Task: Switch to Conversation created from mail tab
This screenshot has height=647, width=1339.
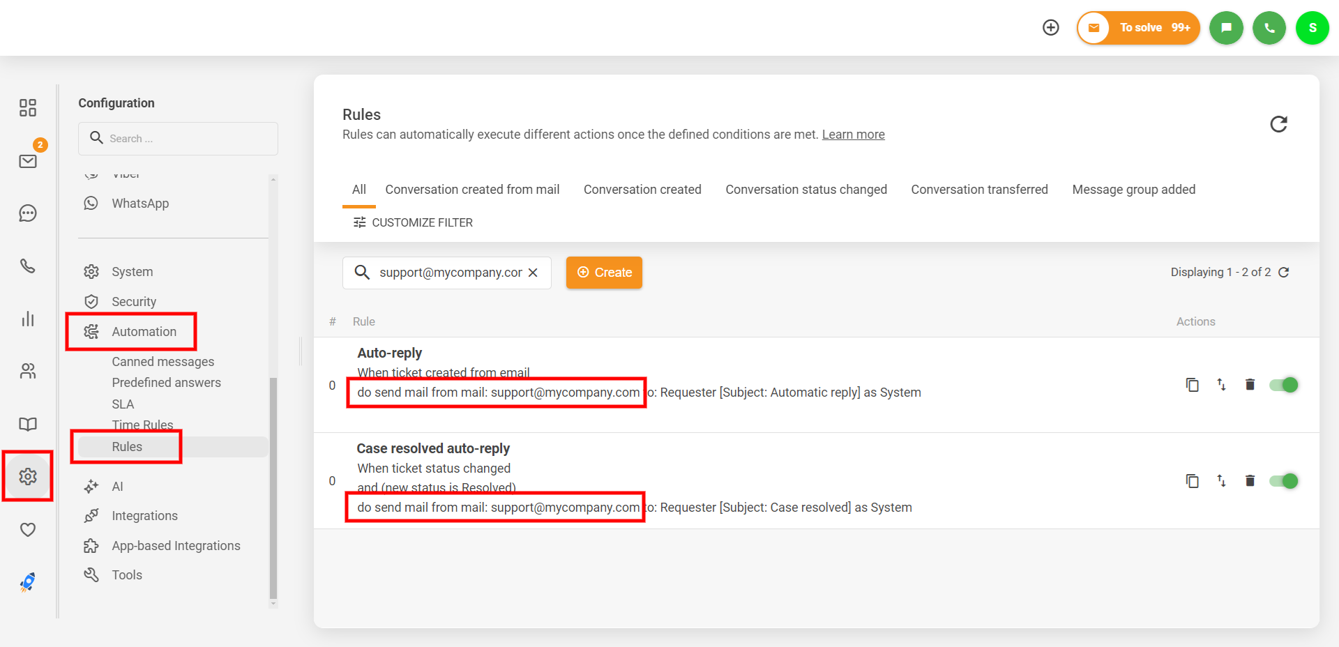Action: pos(472,190)
